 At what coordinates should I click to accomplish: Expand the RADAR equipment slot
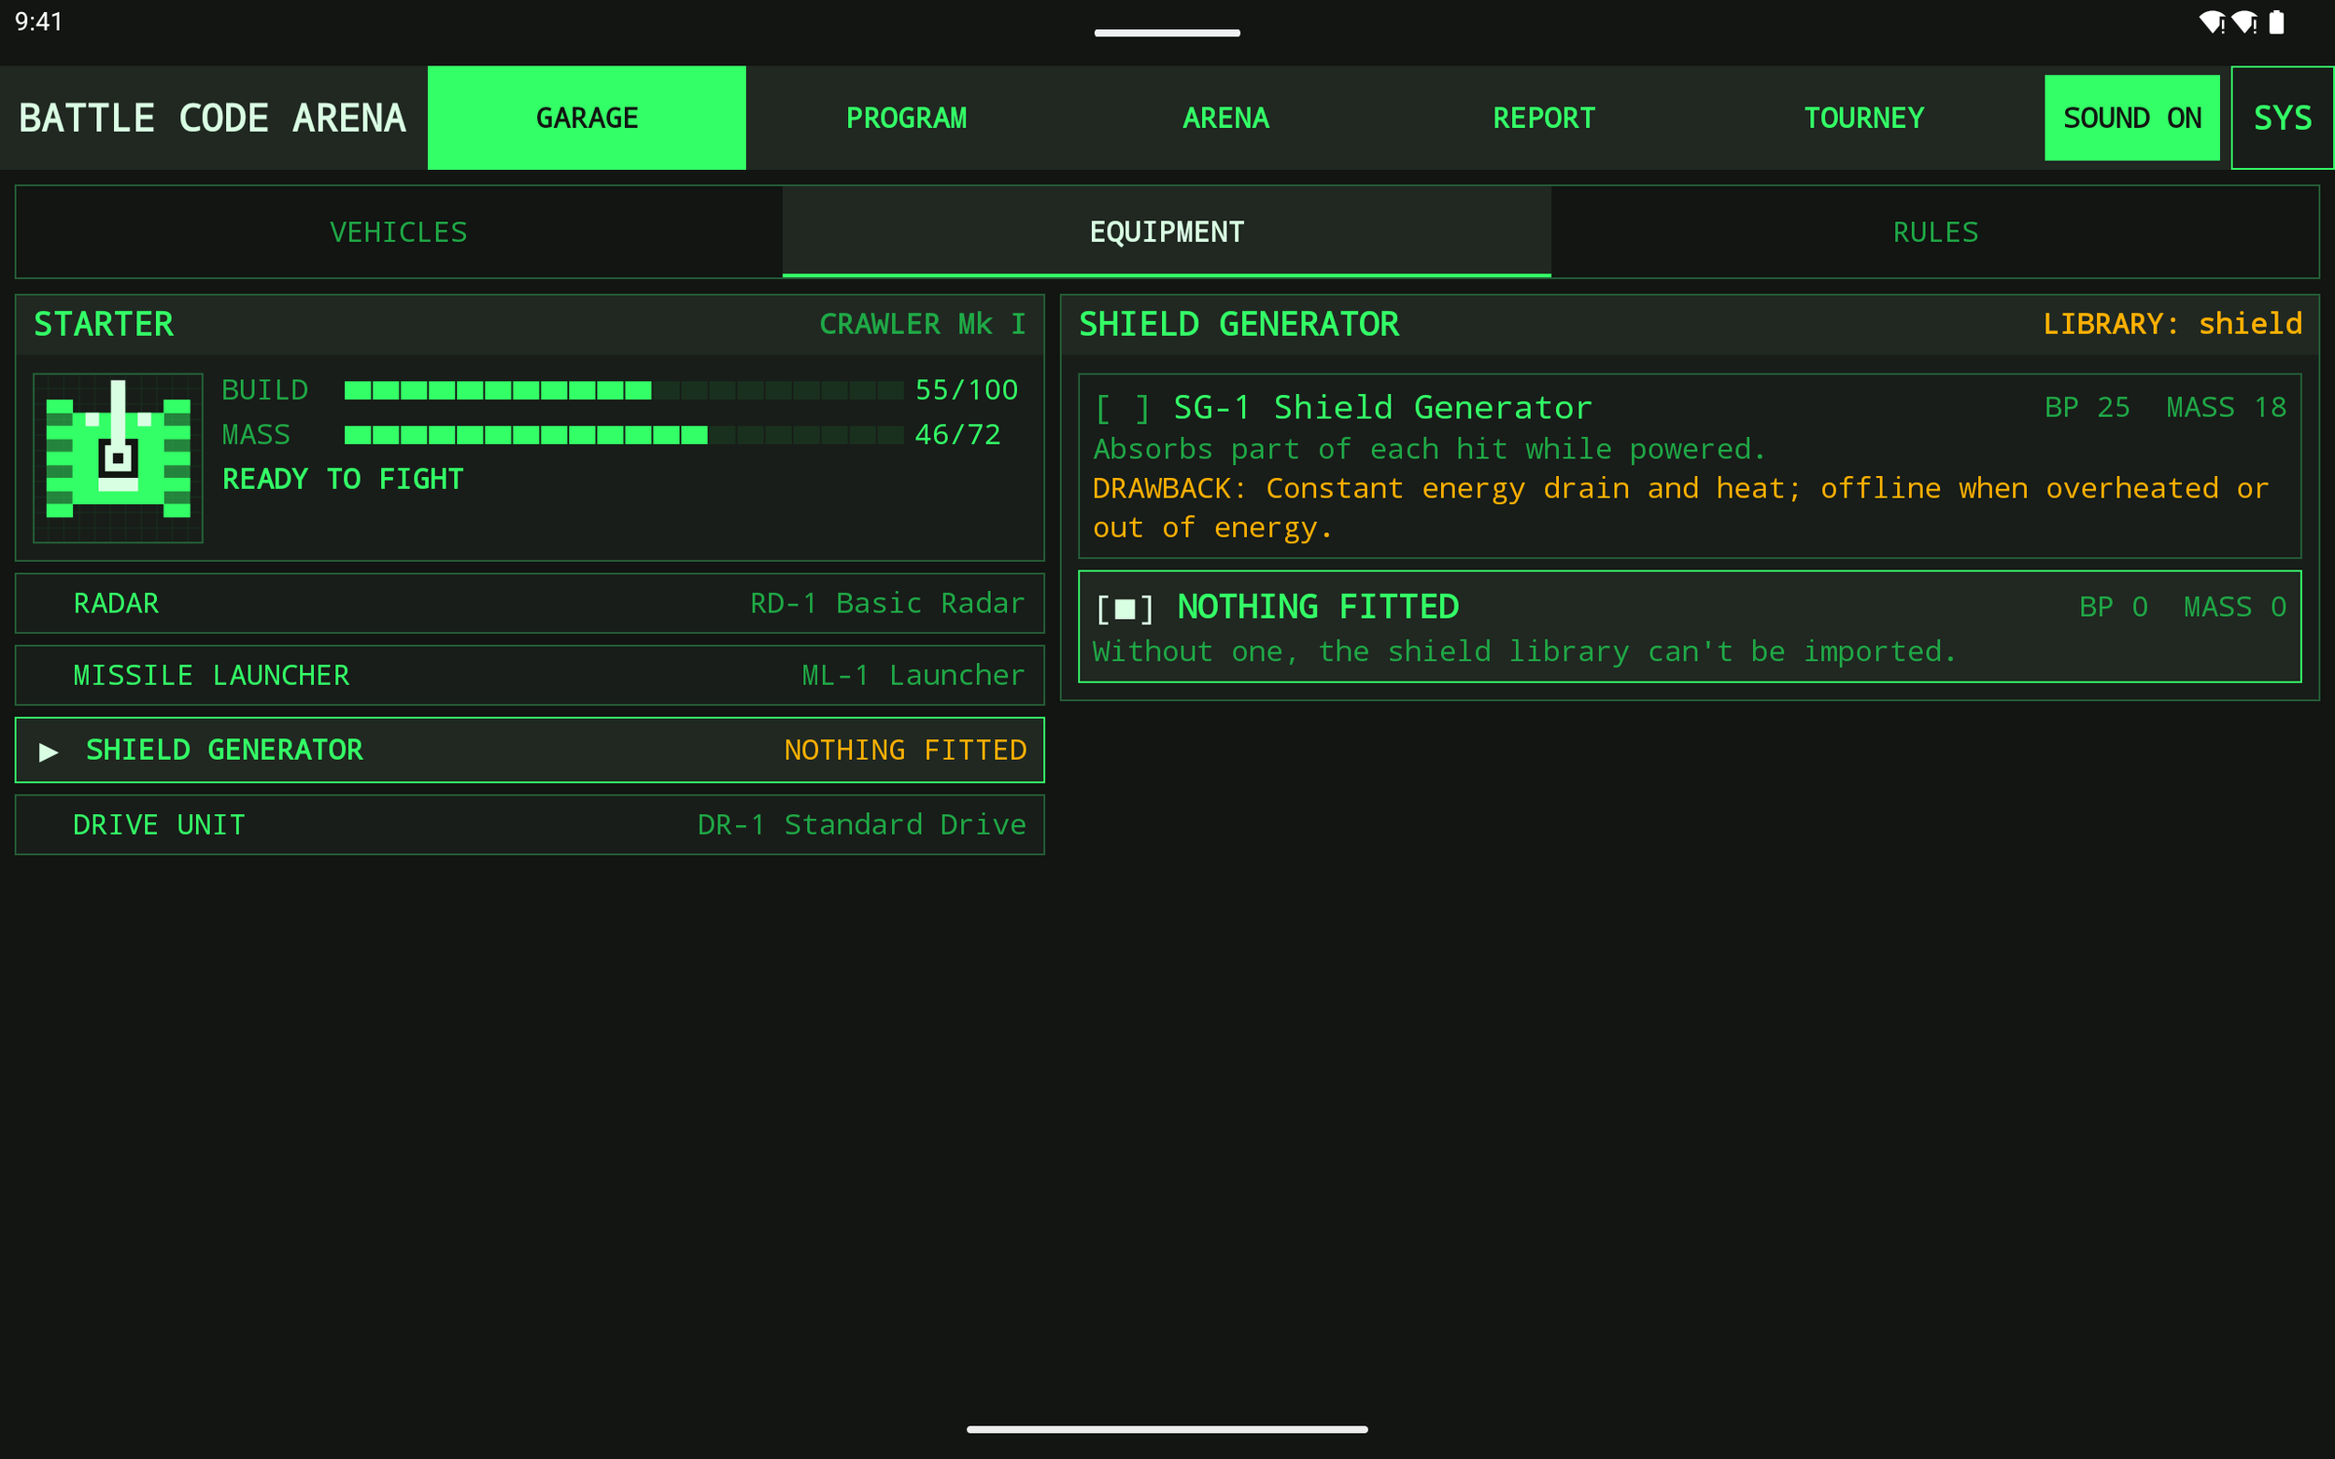click(x=530, y=603)
